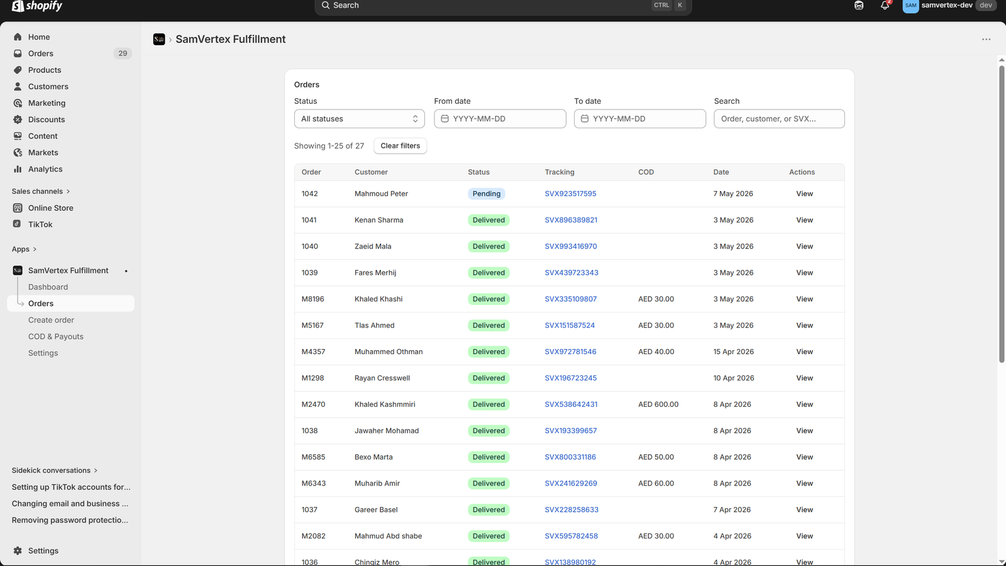
Task: Open the three-dot more actions menu
Action: (x=986, y=39)
